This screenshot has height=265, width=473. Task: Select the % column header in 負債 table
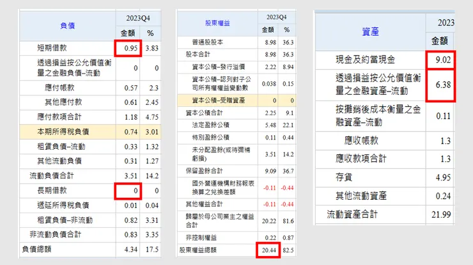click(150, 33)
